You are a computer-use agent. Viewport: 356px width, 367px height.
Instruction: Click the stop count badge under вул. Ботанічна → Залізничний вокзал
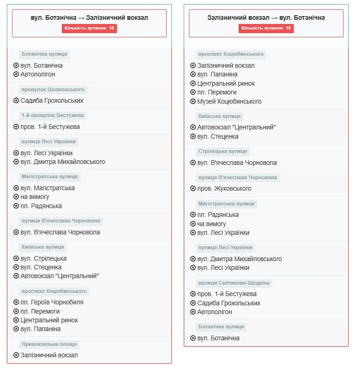pyautogui.click(x=89, y=28)
